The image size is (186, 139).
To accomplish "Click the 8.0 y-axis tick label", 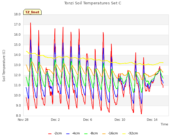I will click(x=18, y=116).
